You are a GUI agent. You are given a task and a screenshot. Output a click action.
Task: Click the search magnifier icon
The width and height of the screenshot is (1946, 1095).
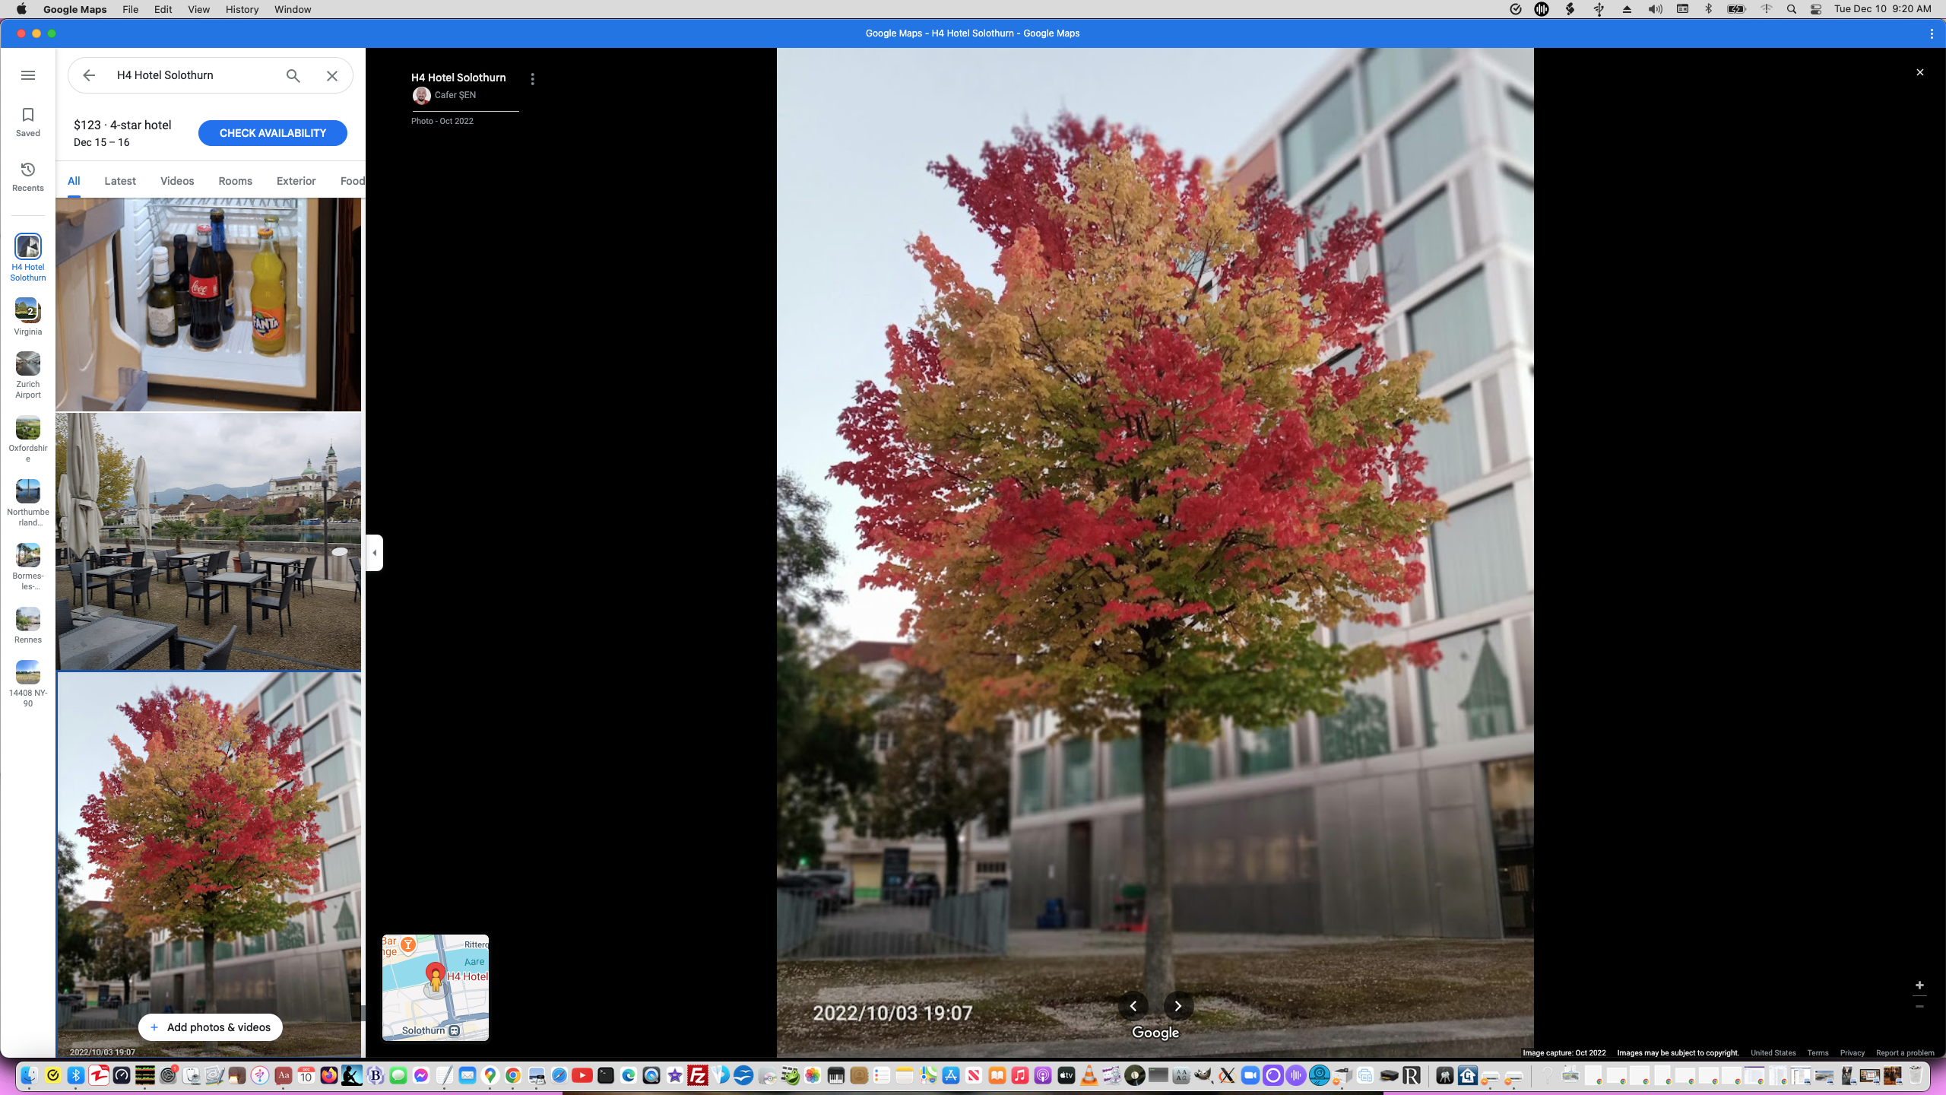(x=293, y=75)
